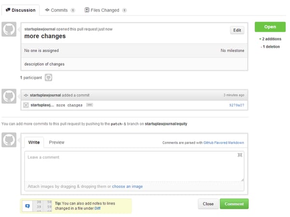The image size is (290, 217).
Task: Click the comment tip icon
Action: 27,206
